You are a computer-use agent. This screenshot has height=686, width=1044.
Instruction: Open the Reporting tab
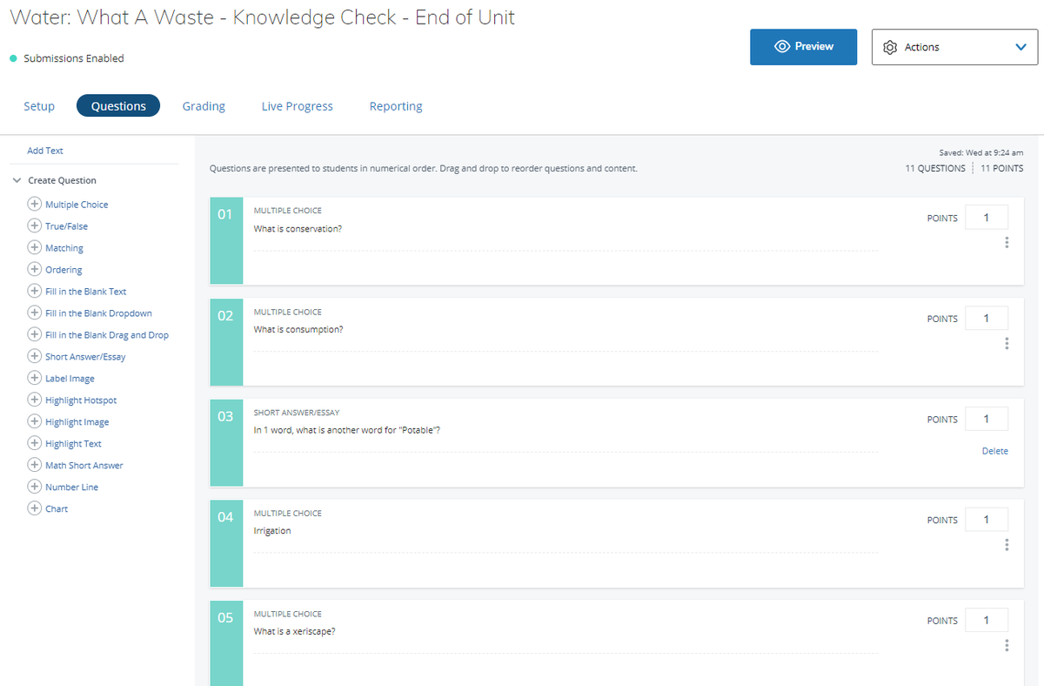coord(396,106)
